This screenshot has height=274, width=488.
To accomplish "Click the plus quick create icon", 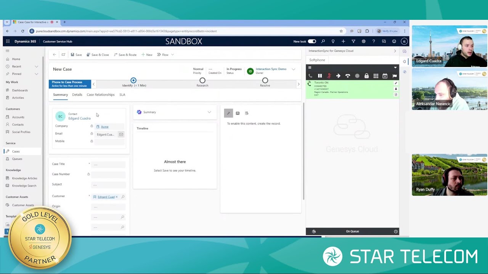I will tap(343, 41).
